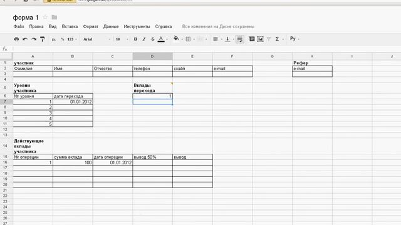
Task: Toggle italic formatting
Action: point(143,39)
